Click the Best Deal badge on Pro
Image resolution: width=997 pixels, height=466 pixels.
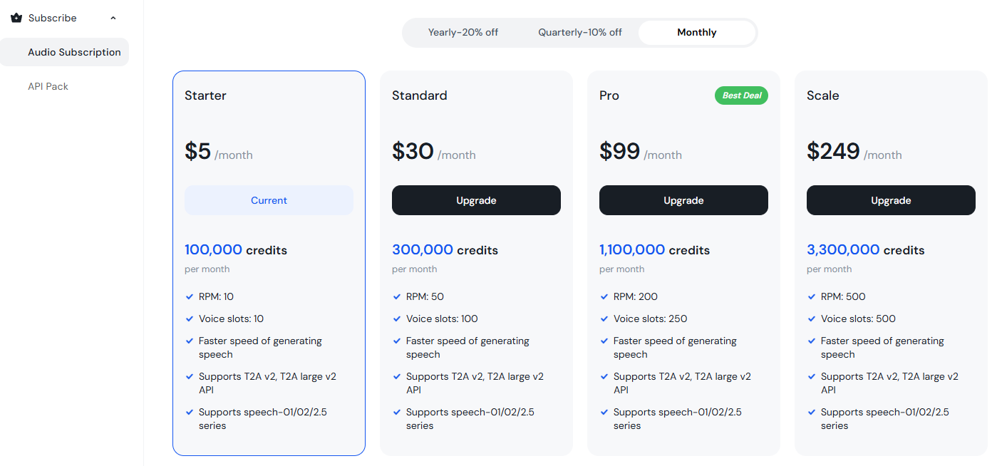click(741, 95)
